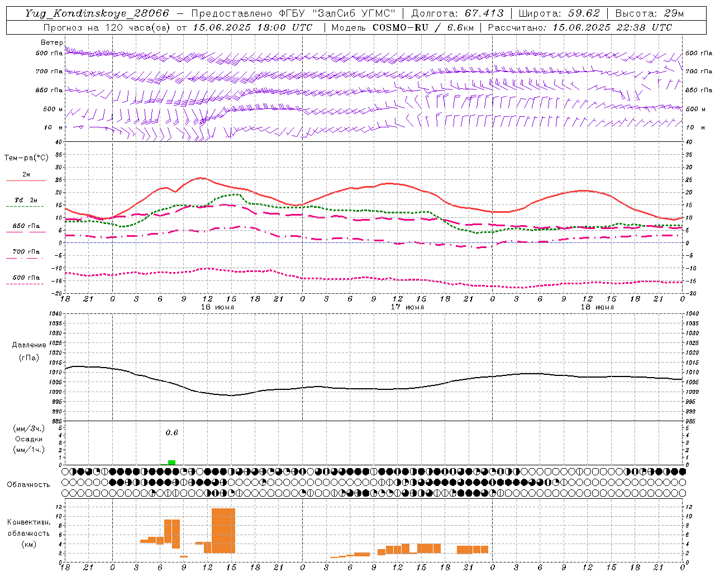Click the 0.6 precipitation value
Image resolution: width=715 pixels, height=572 pixels.
(x=171, y=433)
